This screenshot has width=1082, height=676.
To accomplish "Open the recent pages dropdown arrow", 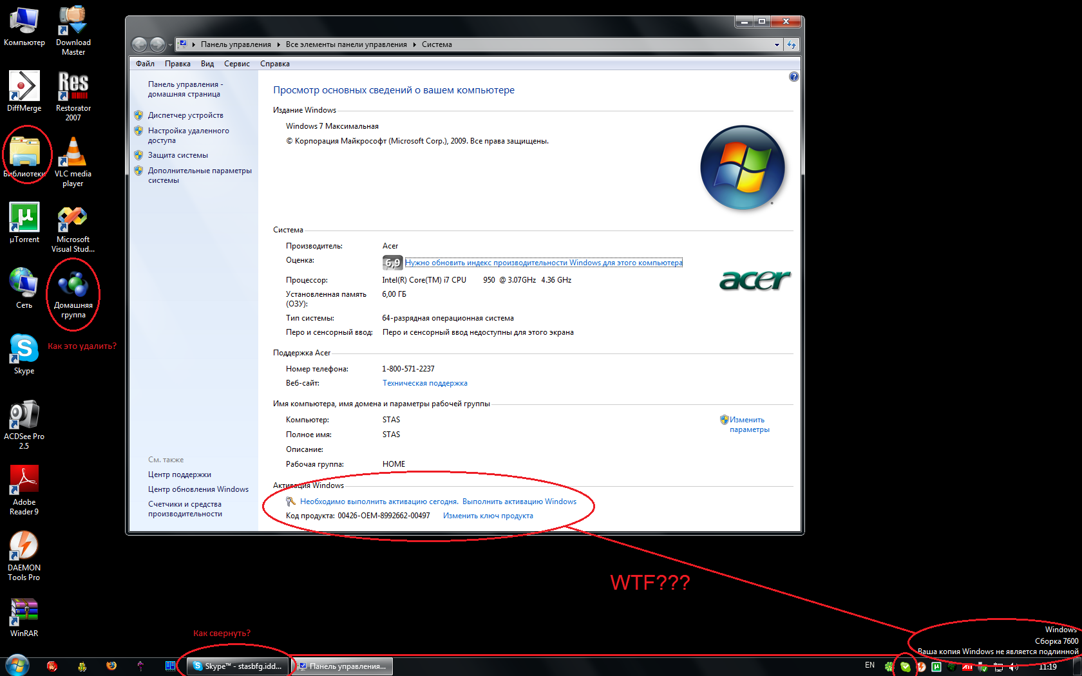I will click(x=170, y=44).
